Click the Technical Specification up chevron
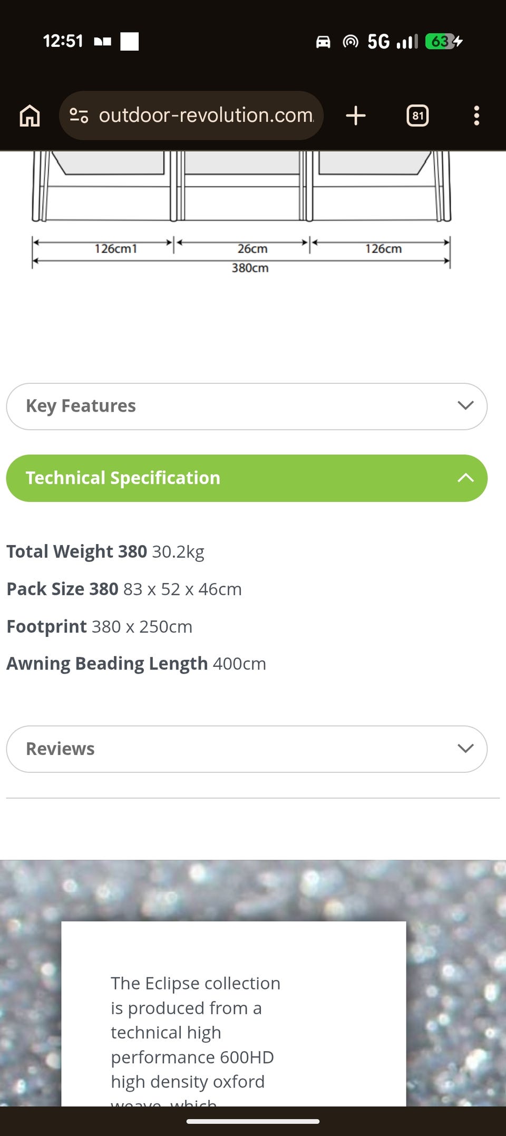506x1136 pixels. click(465, 478)
